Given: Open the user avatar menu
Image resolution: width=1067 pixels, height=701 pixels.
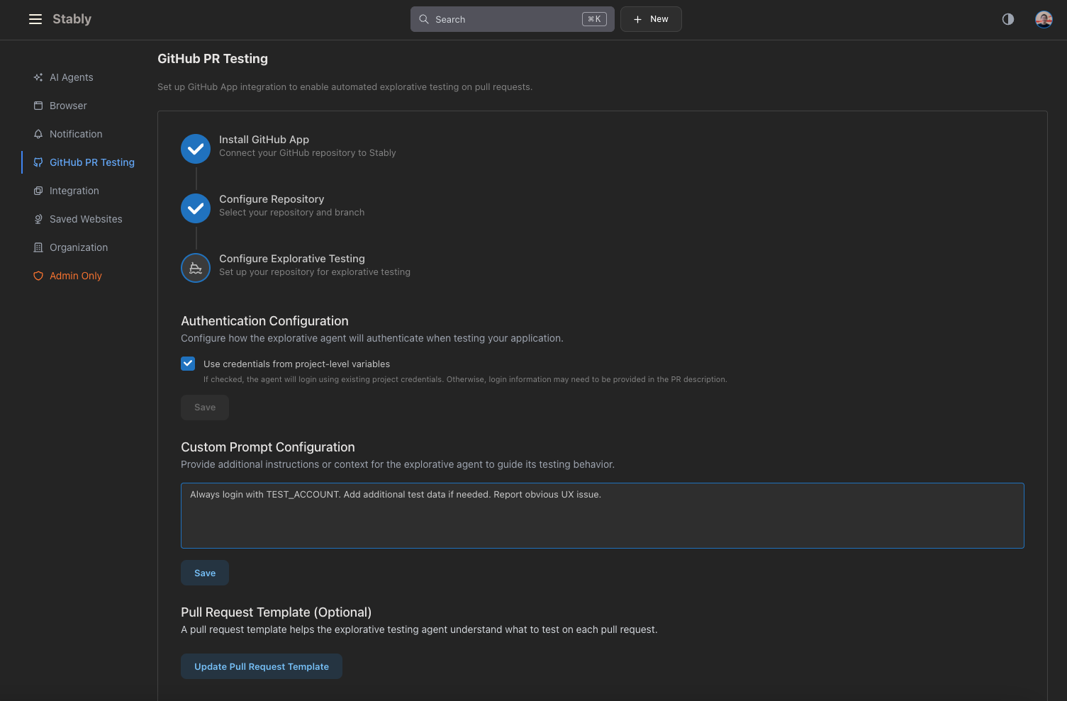Looking at the screenshot, I should tap(1044, 19).
